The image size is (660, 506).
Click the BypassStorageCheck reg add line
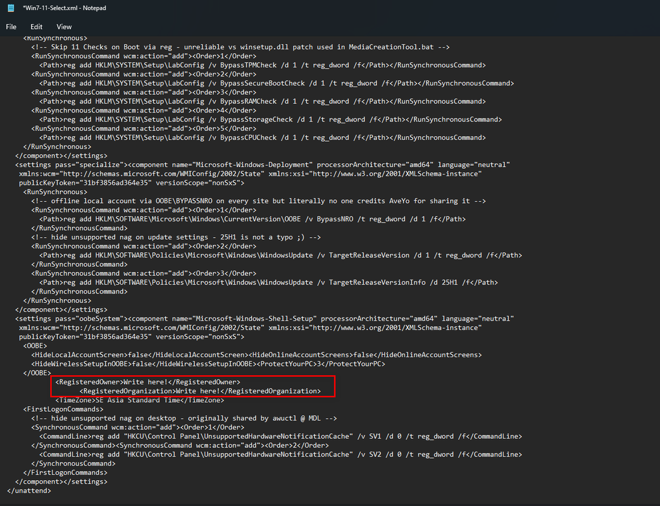pyautogui.click(x=271, y=120)
